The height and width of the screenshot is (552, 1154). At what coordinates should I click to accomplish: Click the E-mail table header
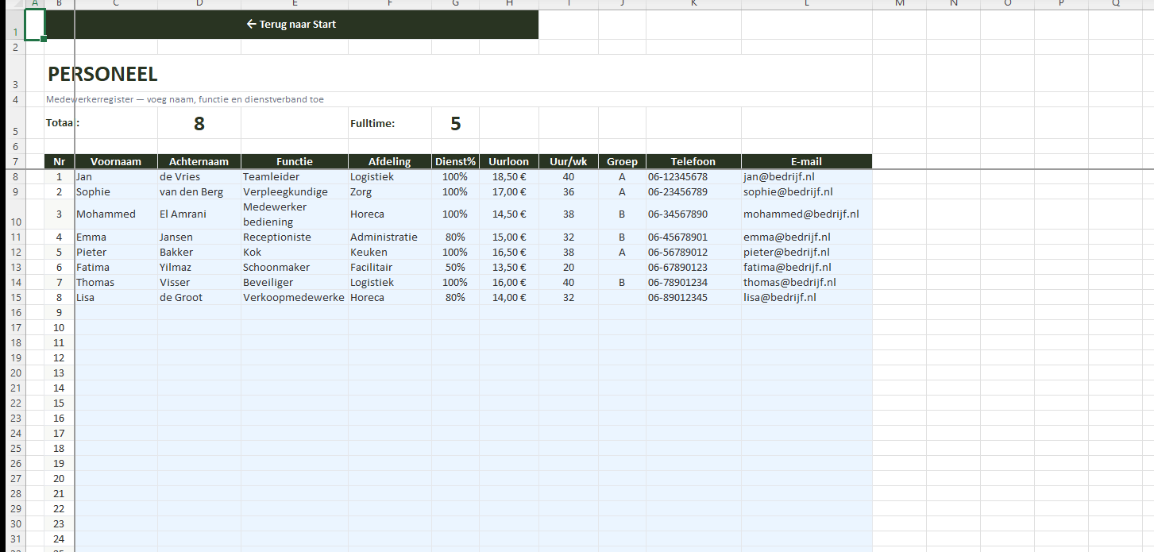[806, 161]
